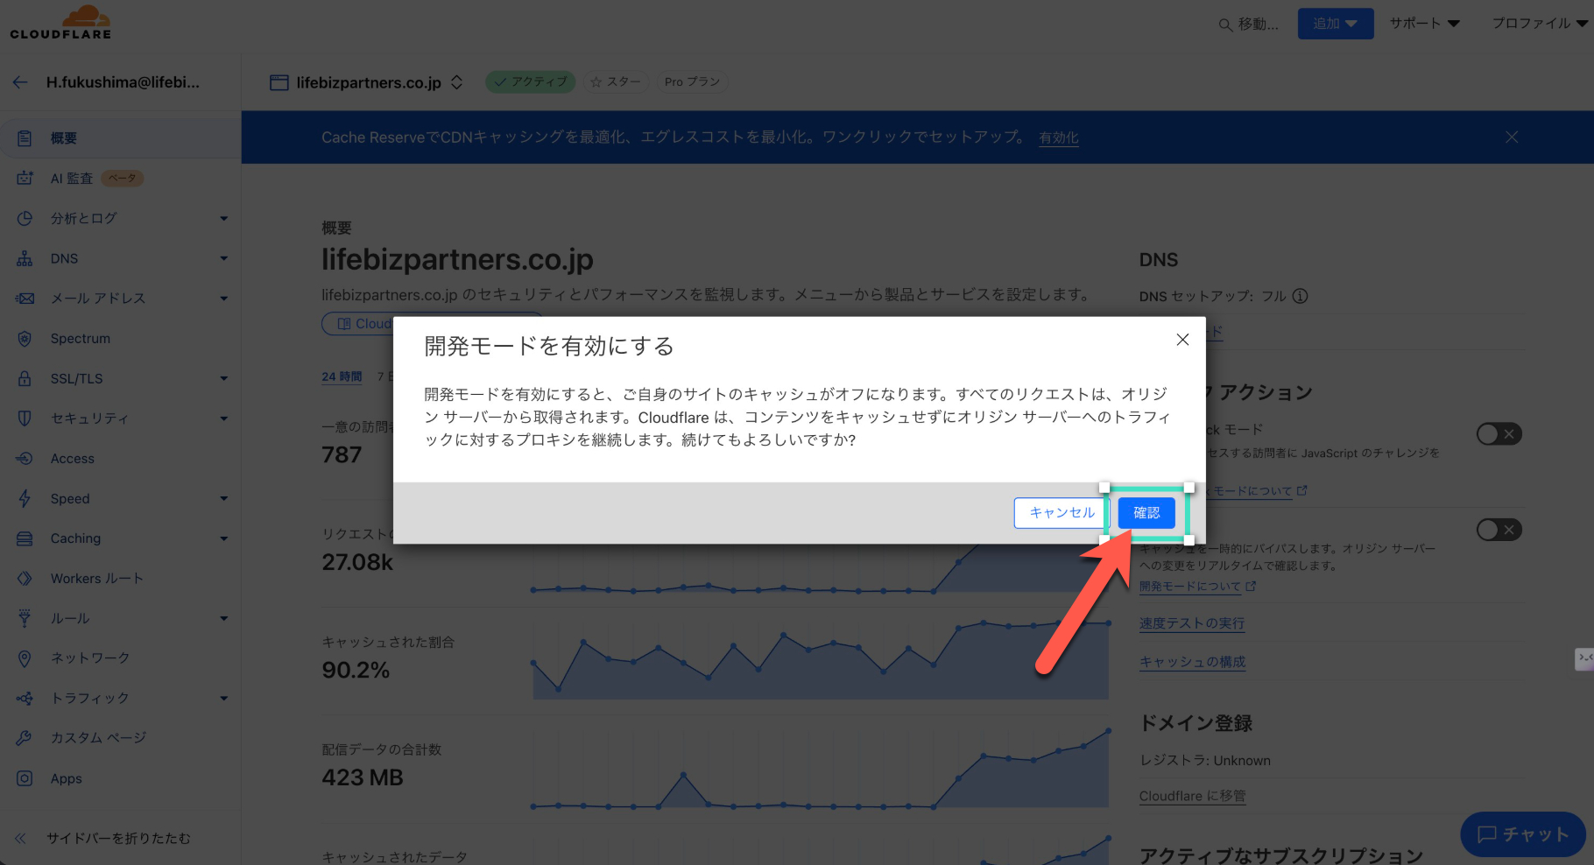Open the 速度テストの実行 link
The width and height of the screenshot is (1594, 865).
coord(1192,623)
